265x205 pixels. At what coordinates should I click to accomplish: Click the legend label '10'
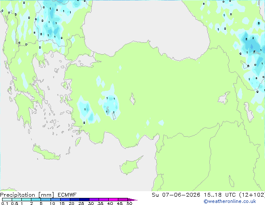click(x=52, y=203)
